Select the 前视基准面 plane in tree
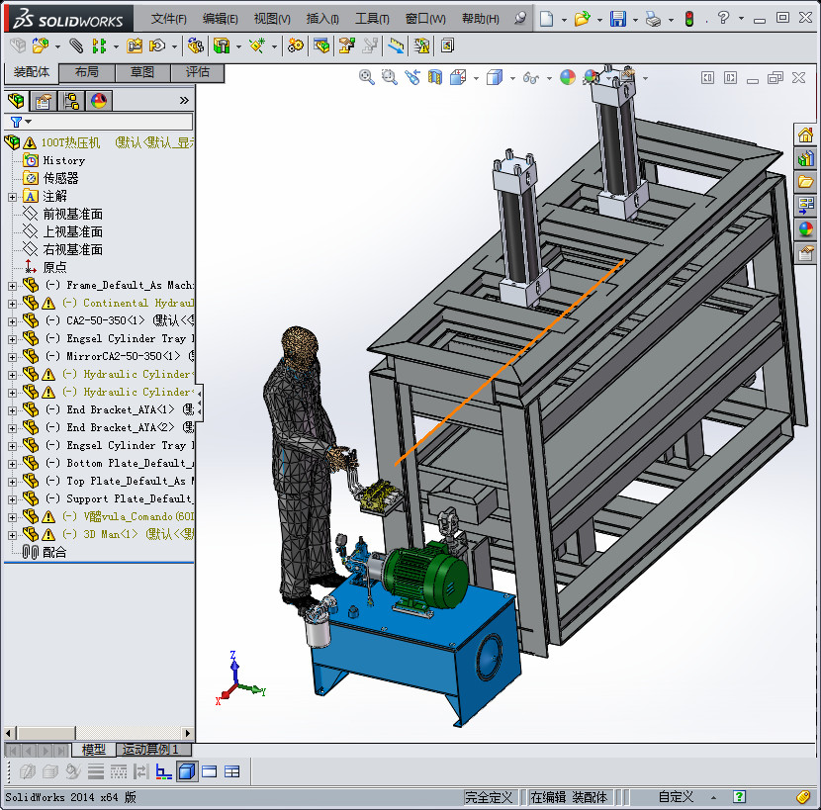This screenshot has width=821, height=810. click(72, 215)
